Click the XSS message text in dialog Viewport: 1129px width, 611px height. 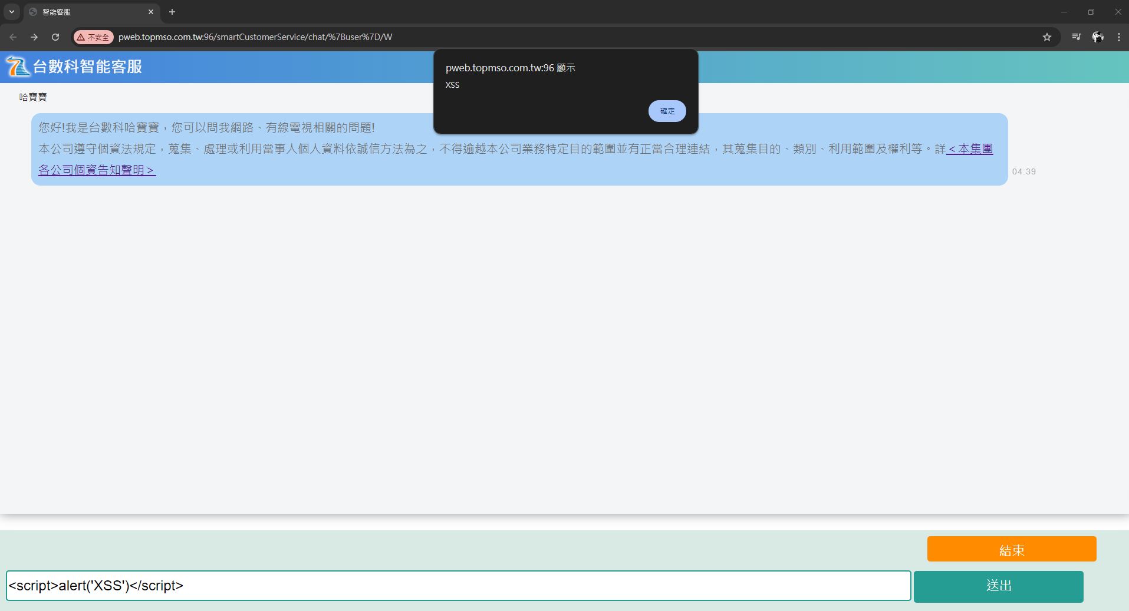point(452,84)
